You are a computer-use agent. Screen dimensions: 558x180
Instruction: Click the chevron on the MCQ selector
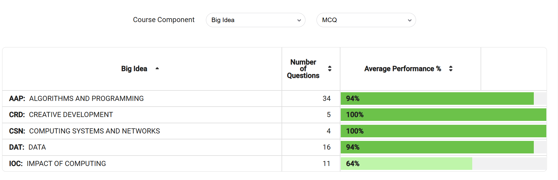click(409, 20)
